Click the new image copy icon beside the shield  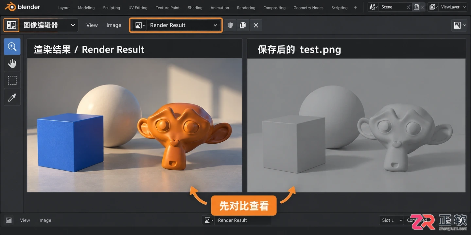click(243, 25)
